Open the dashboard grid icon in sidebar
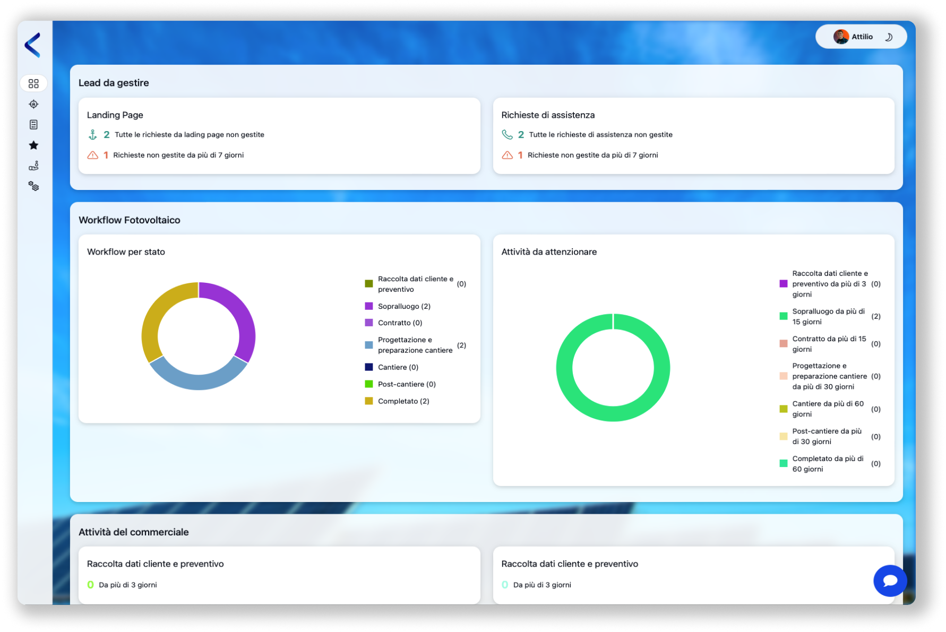946x632 pixels. coord(33,84)
